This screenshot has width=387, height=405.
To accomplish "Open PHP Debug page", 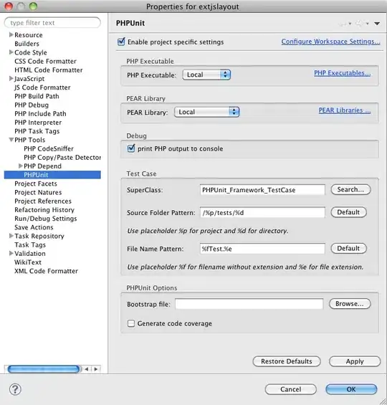I will [32, 105].
